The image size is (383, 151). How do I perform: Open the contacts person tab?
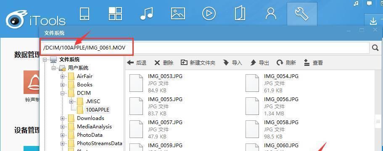[x=271, y=14]
